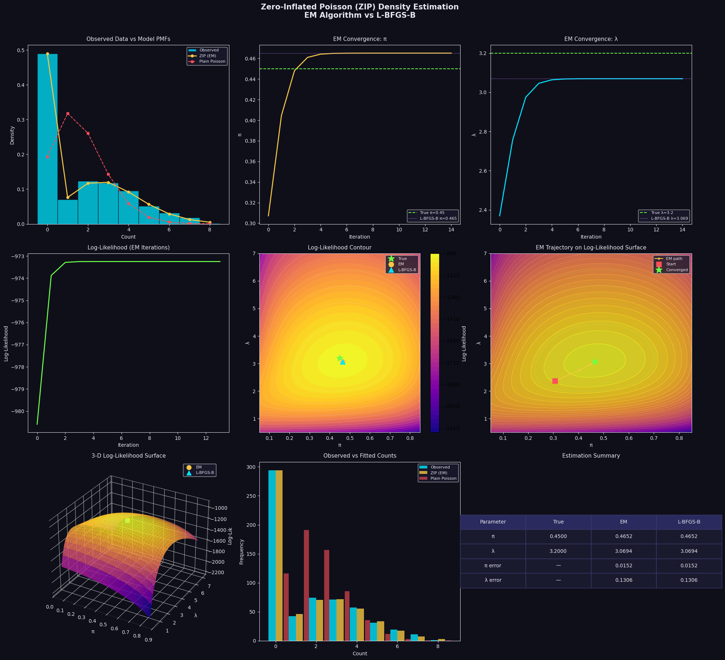Click the 'Estimation Summary' title
Image resolution: width=725 pixels, height=660 pixels.
pyautogui.click(x=591, y=456)
